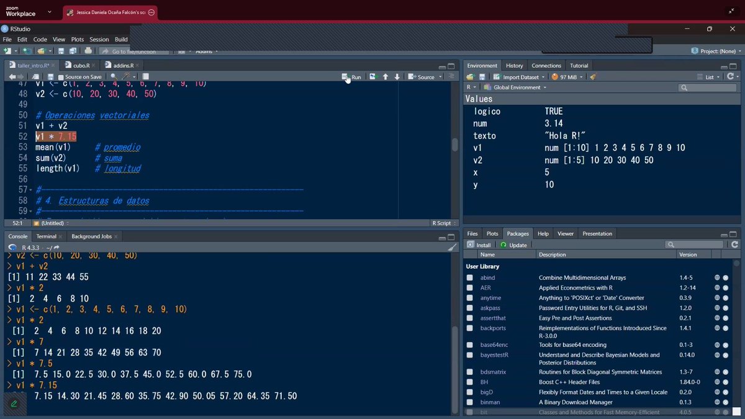Check the backports package checkbox
The height and width of the screenshot is (419, 745).
tap(470, 328)
